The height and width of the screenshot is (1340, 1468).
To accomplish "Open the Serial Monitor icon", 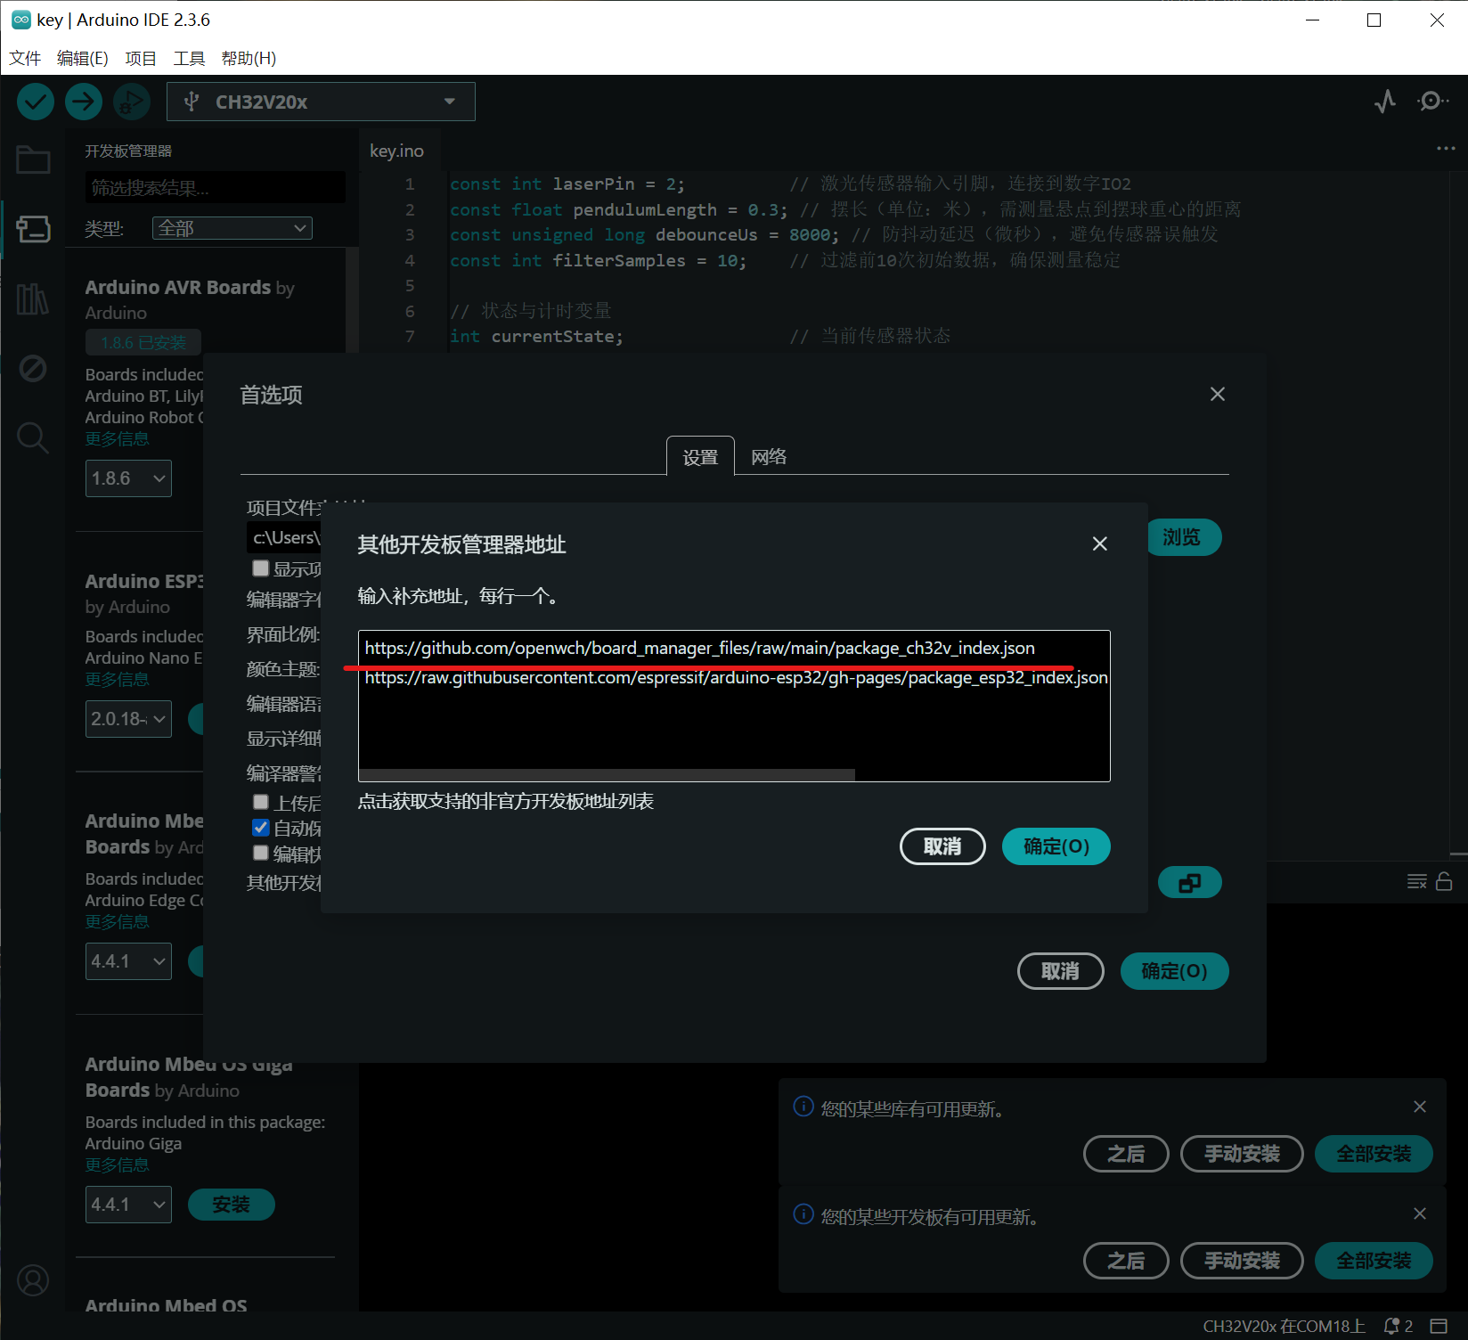I will click(x=1431, y=102).
